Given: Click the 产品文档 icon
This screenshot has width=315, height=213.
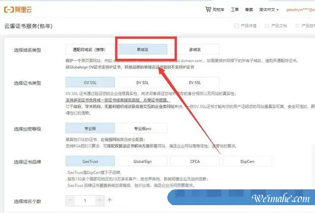Looking at the screenshot, I should coord(267,26).
